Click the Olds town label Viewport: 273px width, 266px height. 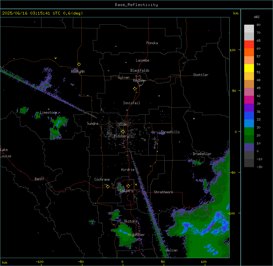(123, 124)
